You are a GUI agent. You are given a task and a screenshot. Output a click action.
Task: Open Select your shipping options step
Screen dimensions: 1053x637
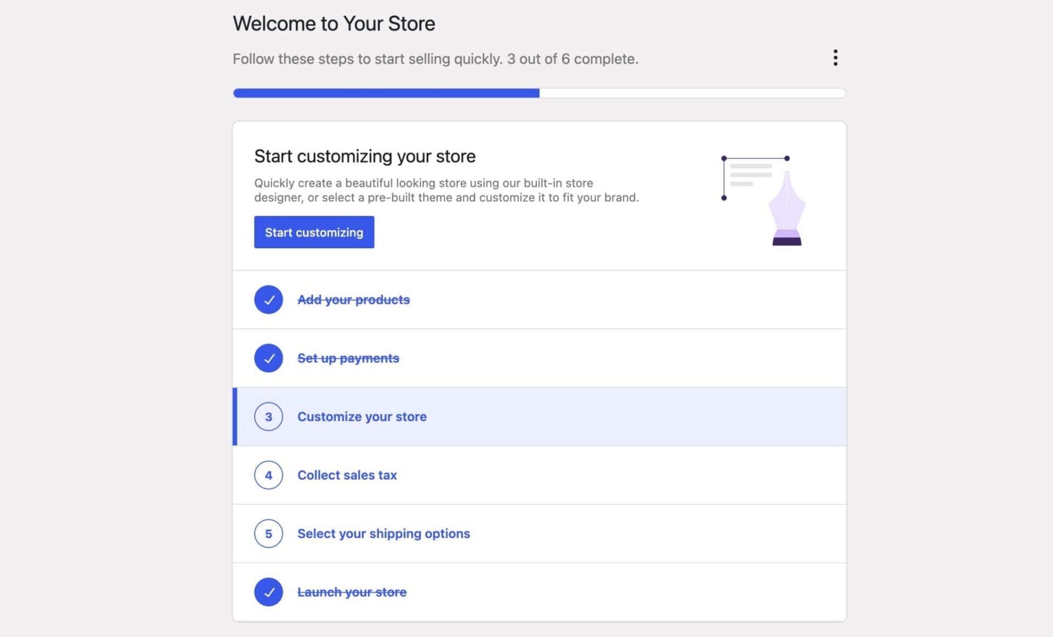pos(540,533)
